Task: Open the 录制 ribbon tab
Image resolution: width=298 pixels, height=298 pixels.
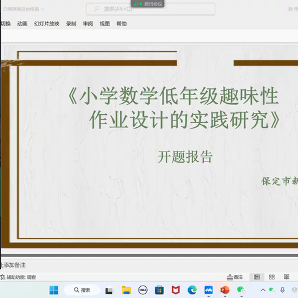Action: [x=71, y=24]
